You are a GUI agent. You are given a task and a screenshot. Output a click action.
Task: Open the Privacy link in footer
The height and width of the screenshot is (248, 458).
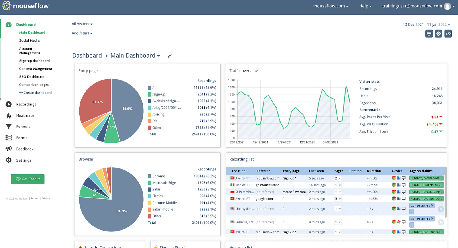tap(46, 198)
